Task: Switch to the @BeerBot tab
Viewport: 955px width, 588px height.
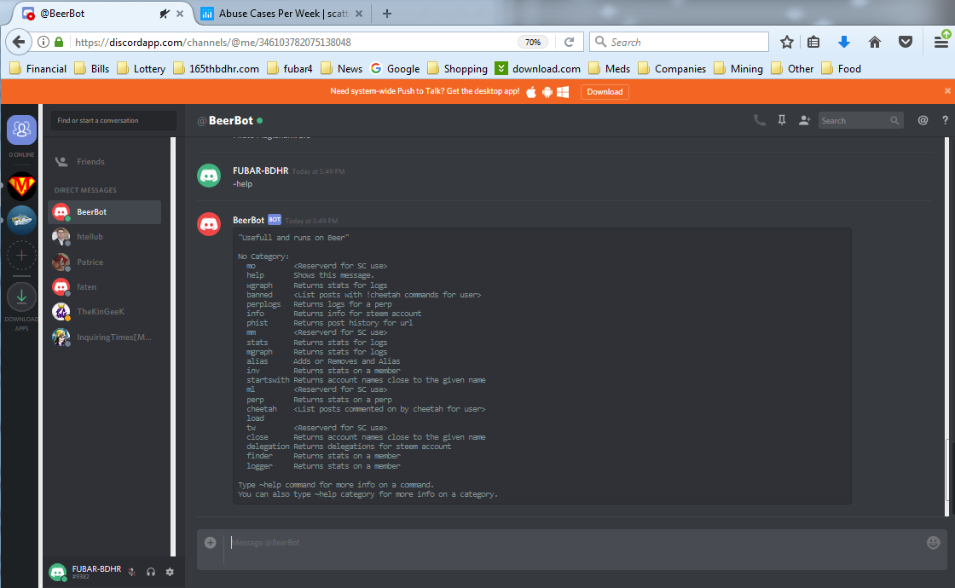Action: (97, 14)
